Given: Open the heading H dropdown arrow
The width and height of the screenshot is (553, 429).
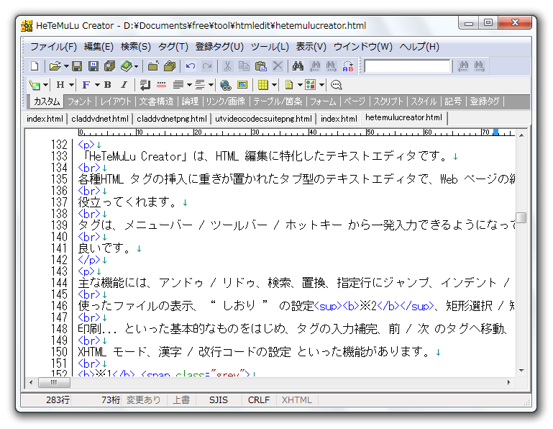Looking at the screenshot, I should tap(72, 85).
